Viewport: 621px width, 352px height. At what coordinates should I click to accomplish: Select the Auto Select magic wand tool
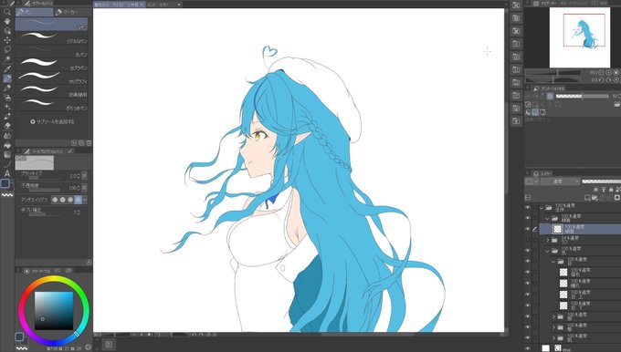click(x=7, y=59)
